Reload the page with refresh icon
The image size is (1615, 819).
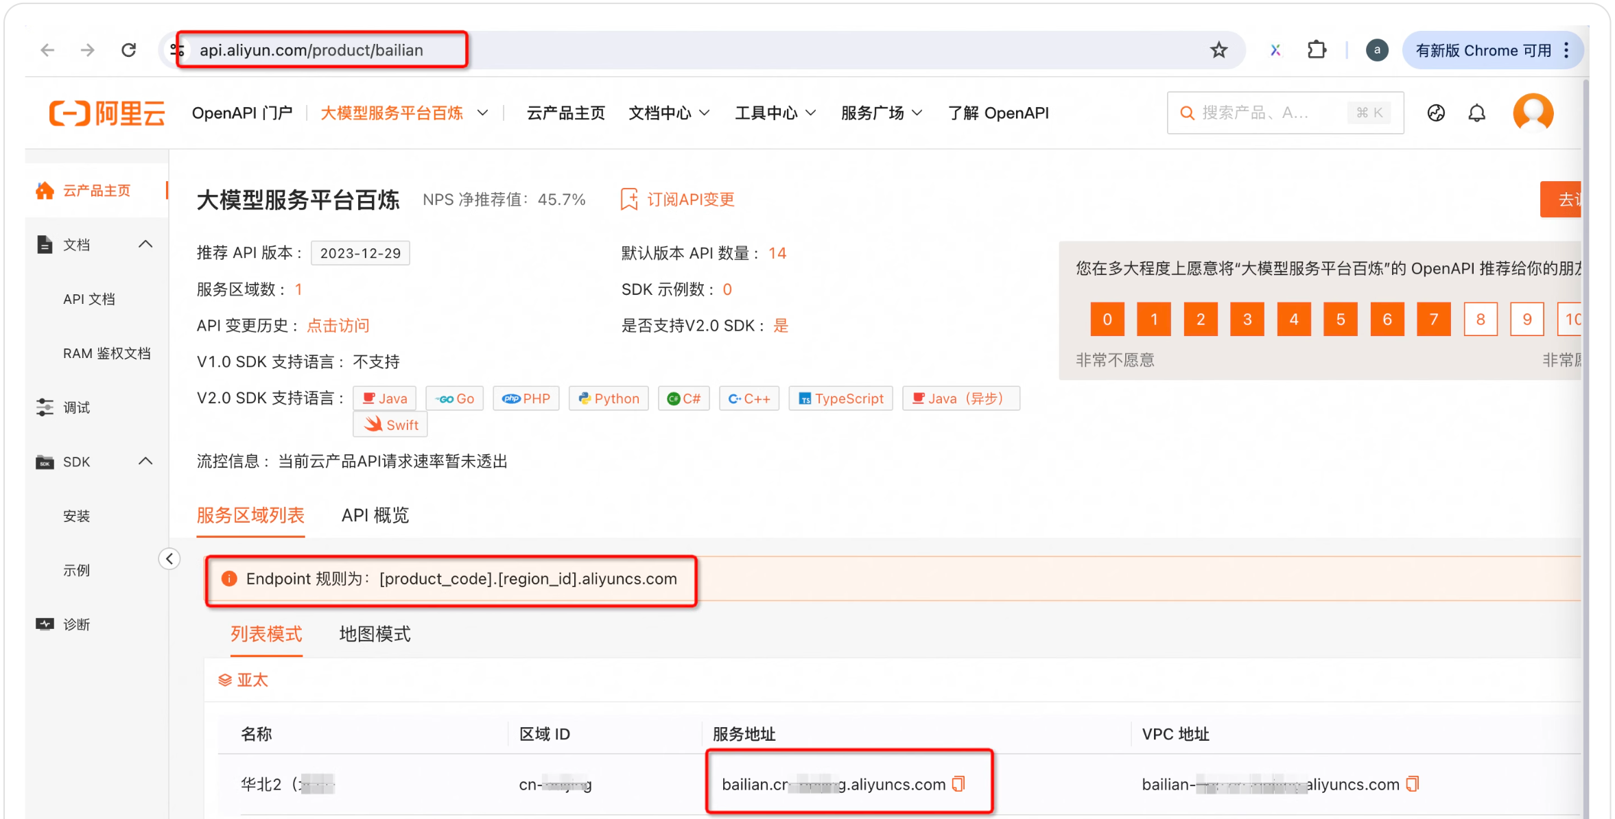click(x=128, y=50)
